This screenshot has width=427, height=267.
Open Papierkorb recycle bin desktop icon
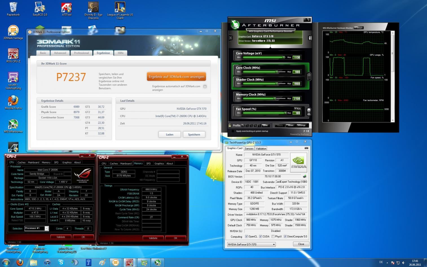13,9
